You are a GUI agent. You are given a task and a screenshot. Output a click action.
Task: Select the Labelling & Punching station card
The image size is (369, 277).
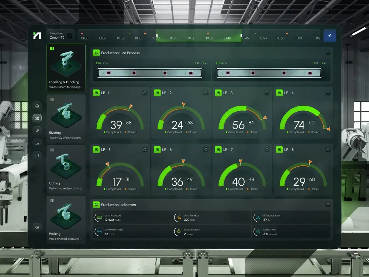point(66,68)
